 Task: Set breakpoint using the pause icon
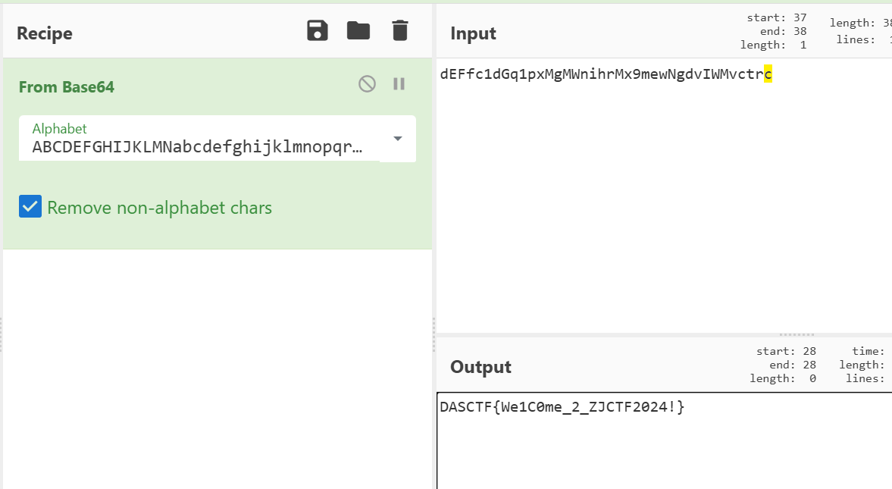[x=399, y=84]
